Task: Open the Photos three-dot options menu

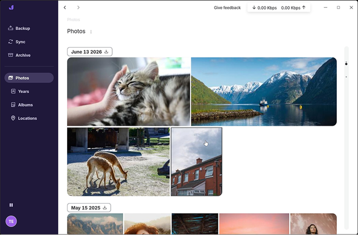Action: 91,32
